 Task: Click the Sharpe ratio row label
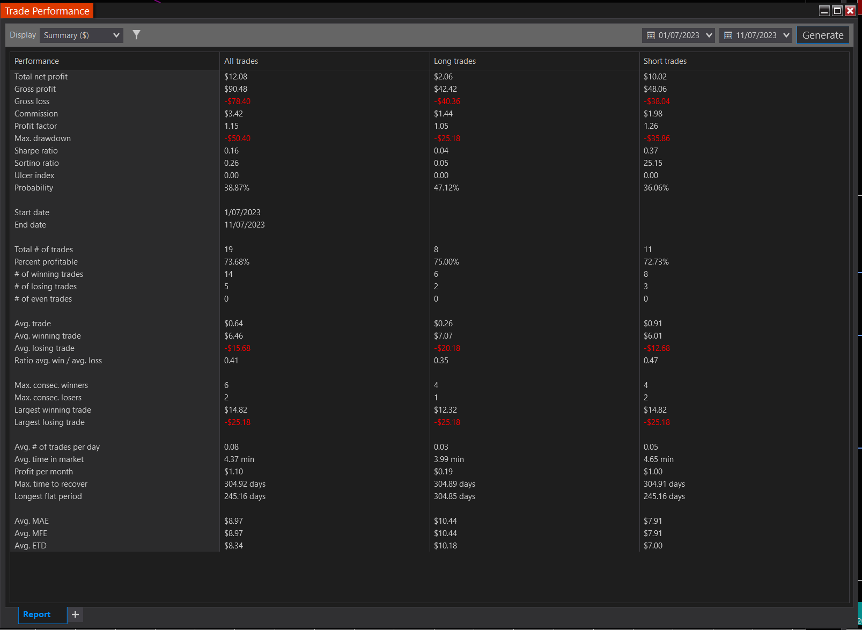tap(36, 150)
